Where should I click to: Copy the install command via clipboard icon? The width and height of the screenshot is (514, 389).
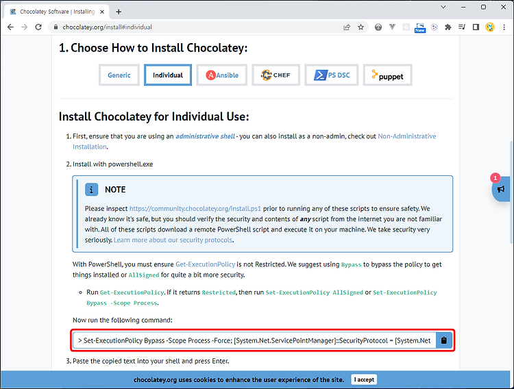444,340
